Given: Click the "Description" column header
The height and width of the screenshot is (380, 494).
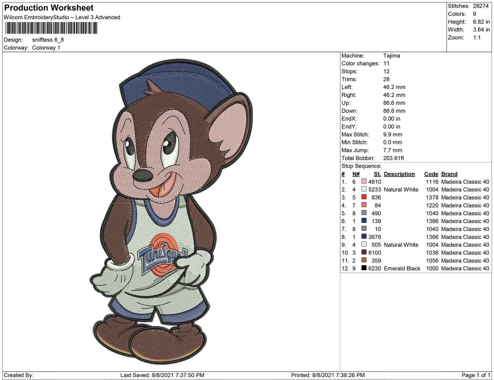Looking at the screenshot, I should pos(399,174).
